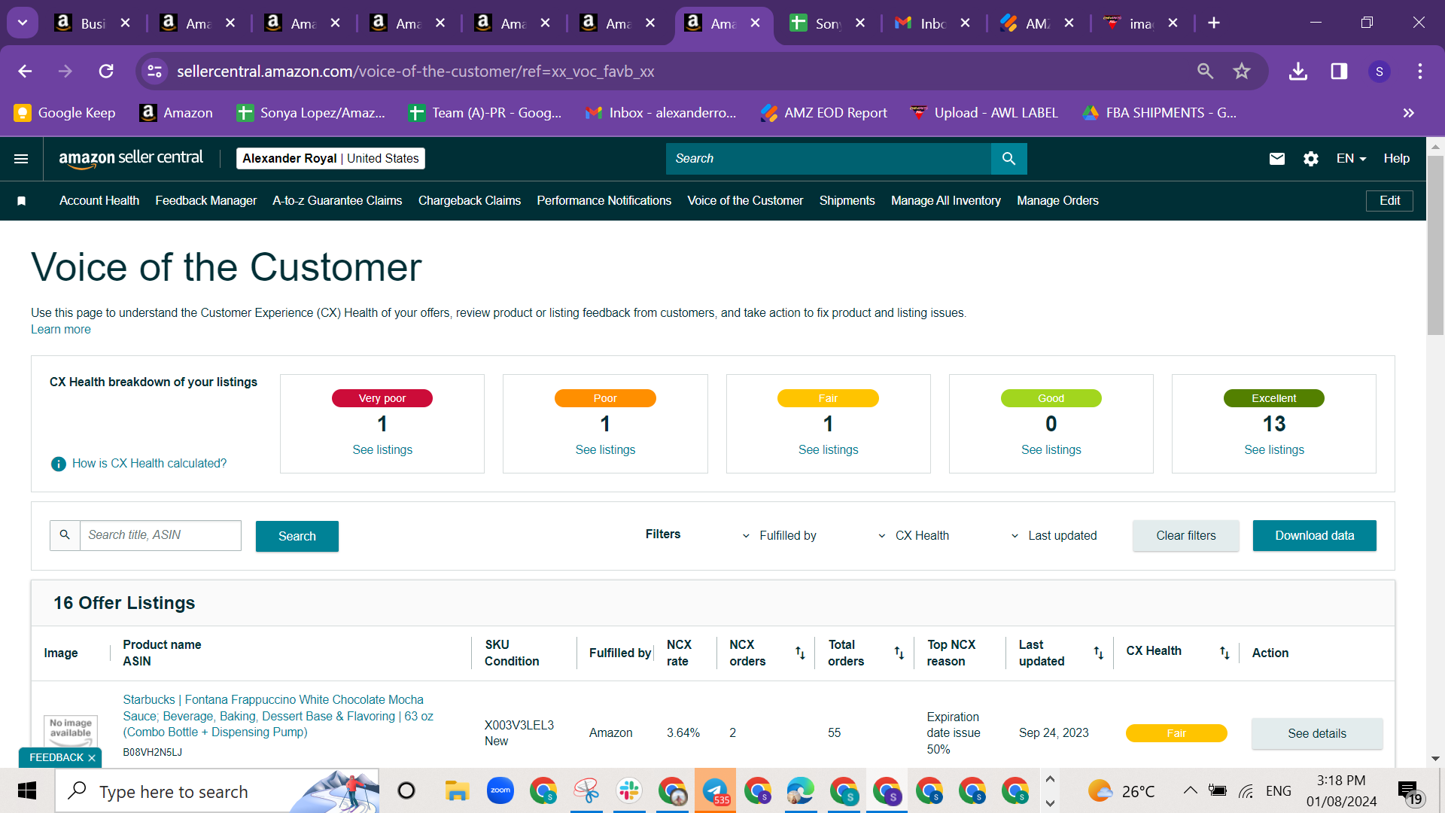Open Account Health menu item
The image size is (1445, 813).
[x=99, y=201]
